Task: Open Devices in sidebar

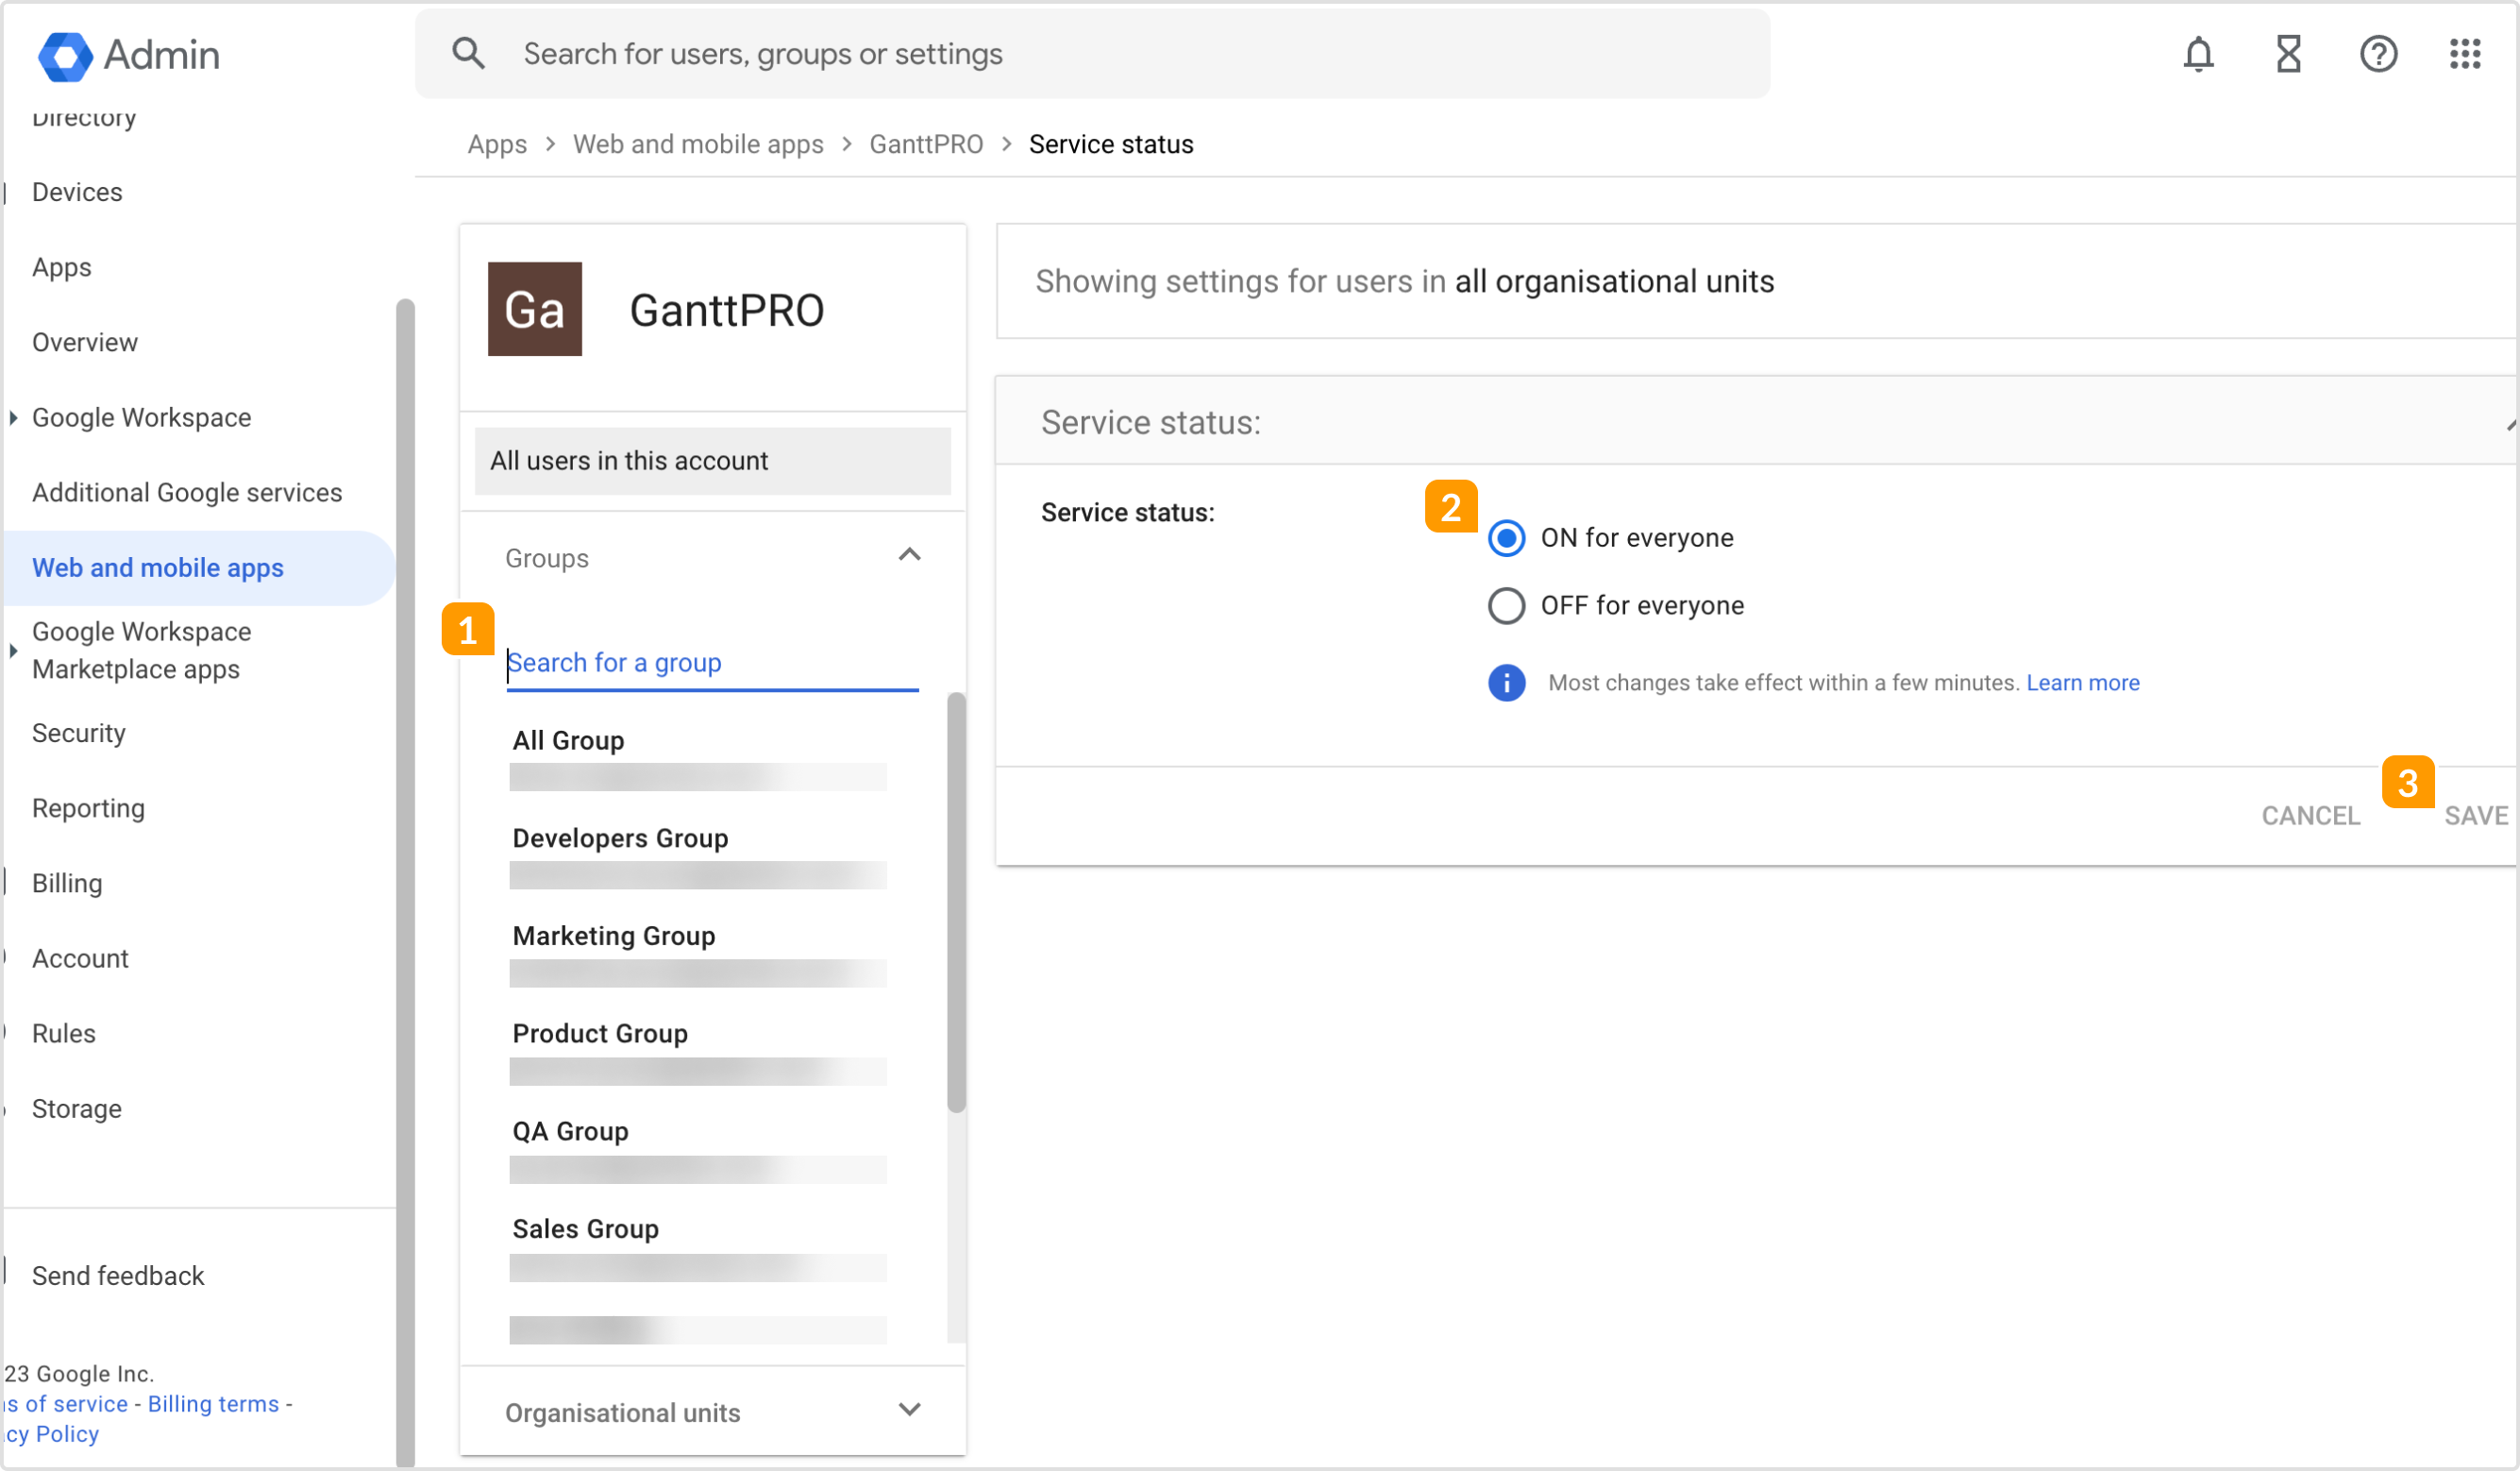Action: pos(77,192)
